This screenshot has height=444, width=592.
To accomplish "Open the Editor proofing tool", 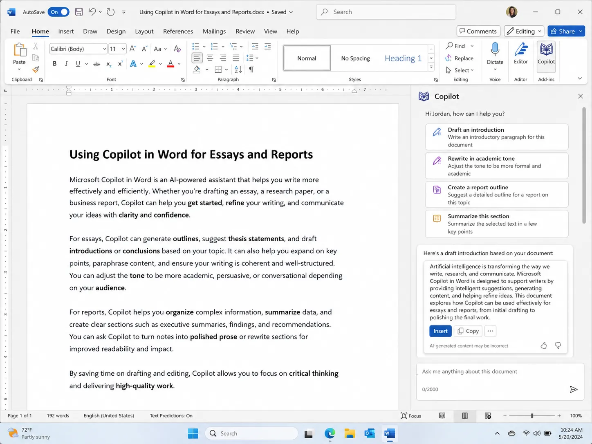I will coord(521,54).
